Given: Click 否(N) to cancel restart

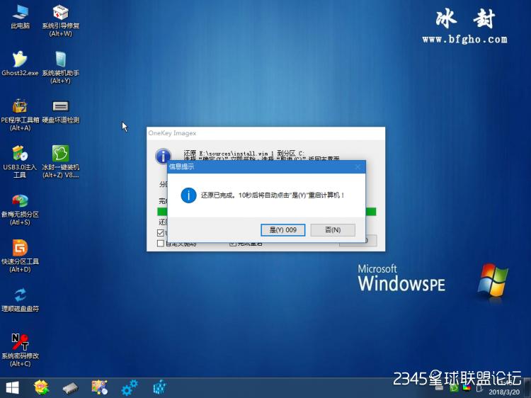Looking at the screenshot, I should coord(333,230).
